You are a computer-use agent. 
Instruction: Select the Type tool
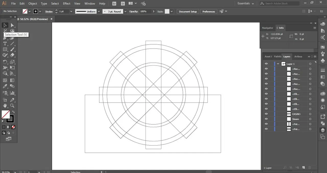(5, 44)
